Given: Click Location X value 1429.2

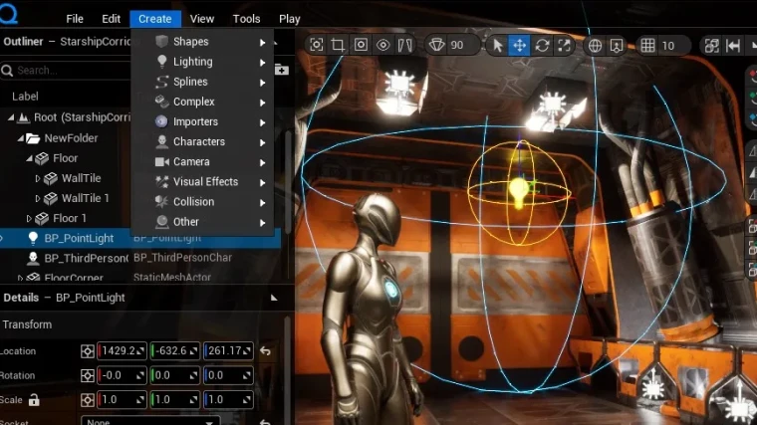Looking at the screenshot, I should (x=122, y=350).
